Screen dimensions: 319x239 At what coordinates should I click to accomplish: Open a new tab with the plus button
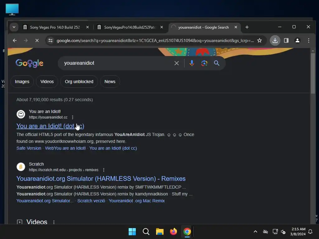point(247,27)
